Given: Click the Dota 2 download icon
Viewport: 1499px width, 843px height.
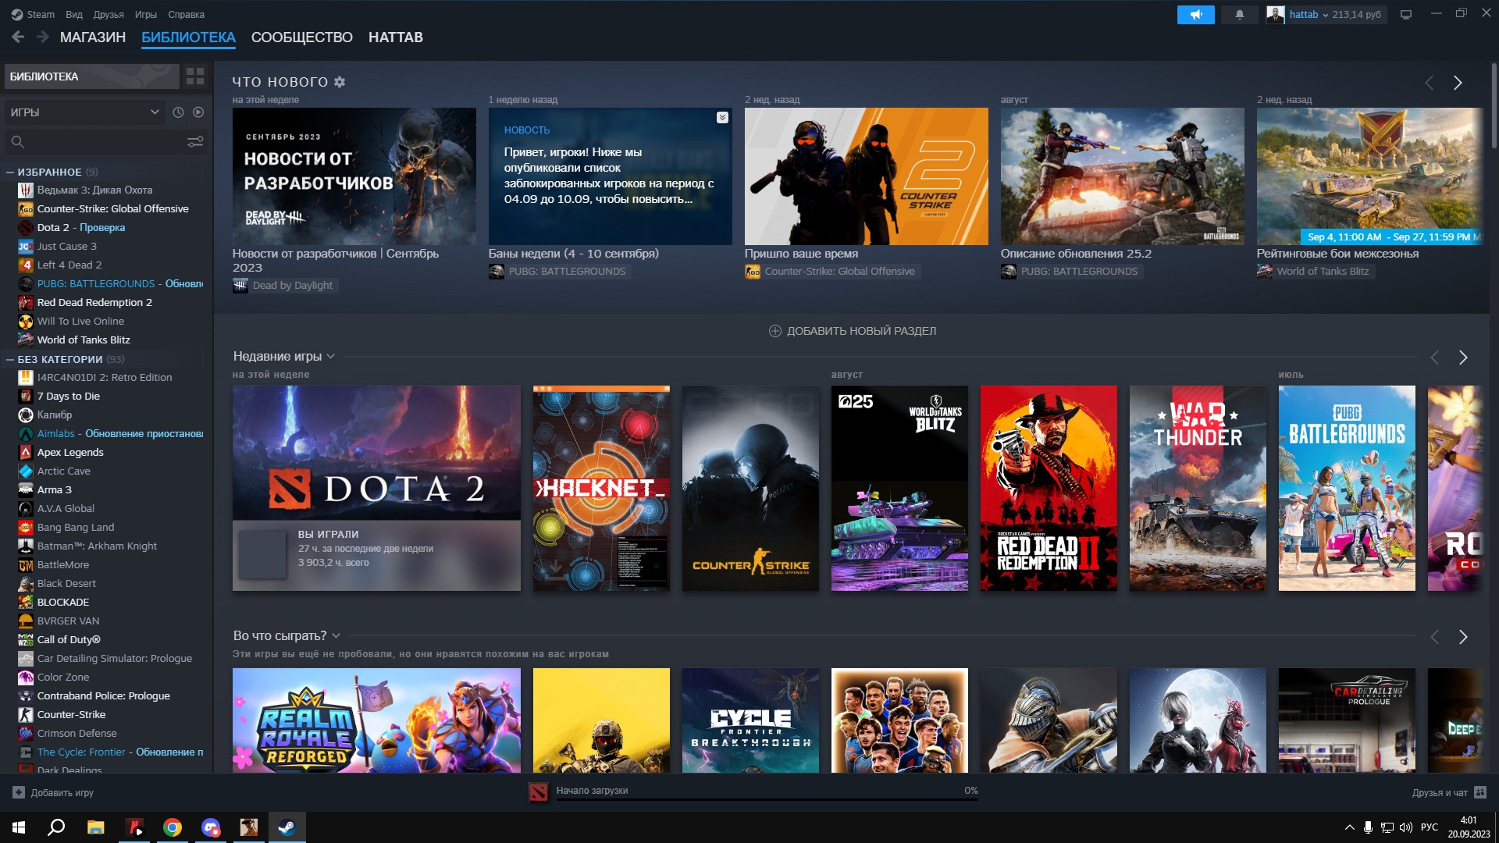Looking at the screenshot, I should [539, 792].
